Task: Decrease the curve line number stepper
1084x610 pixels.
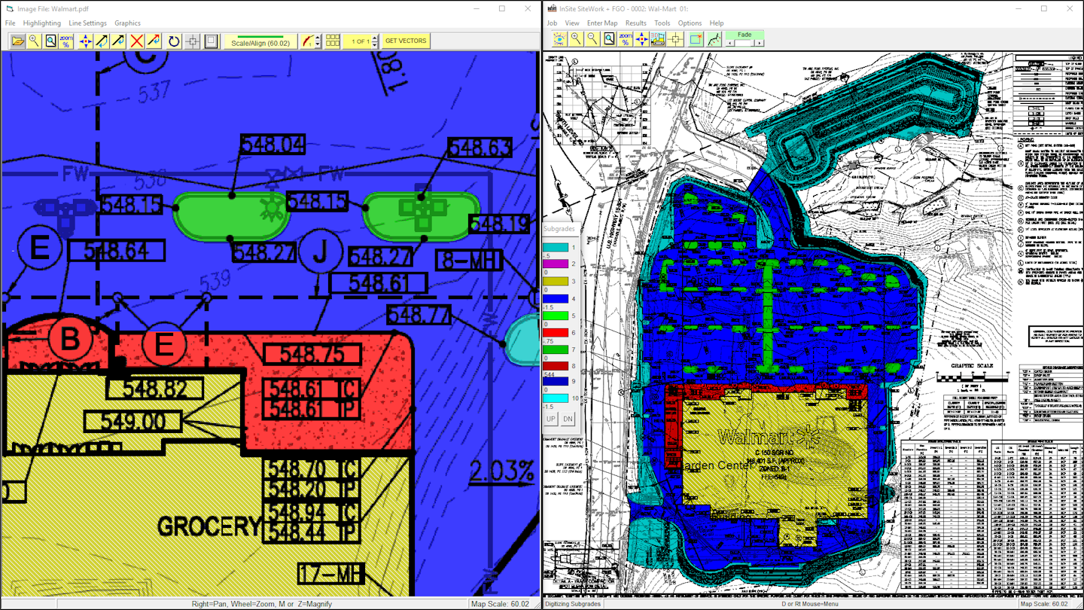Action: 318,45
